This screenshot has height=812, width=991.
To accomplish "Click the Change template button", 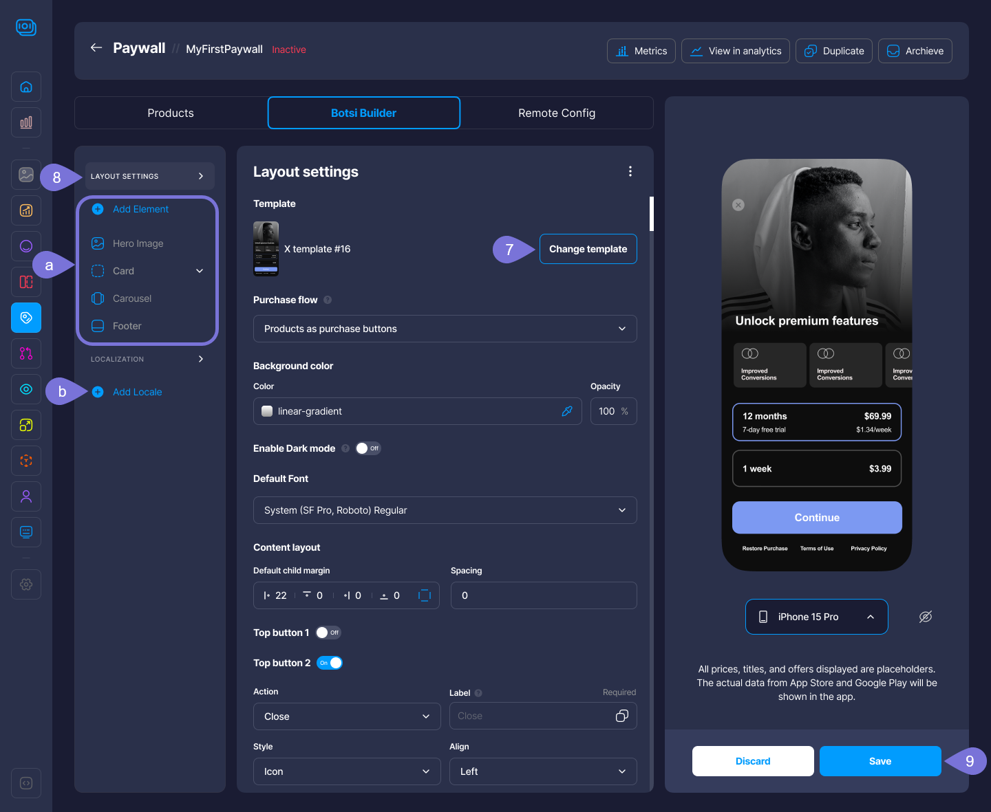I will point(588,249).
